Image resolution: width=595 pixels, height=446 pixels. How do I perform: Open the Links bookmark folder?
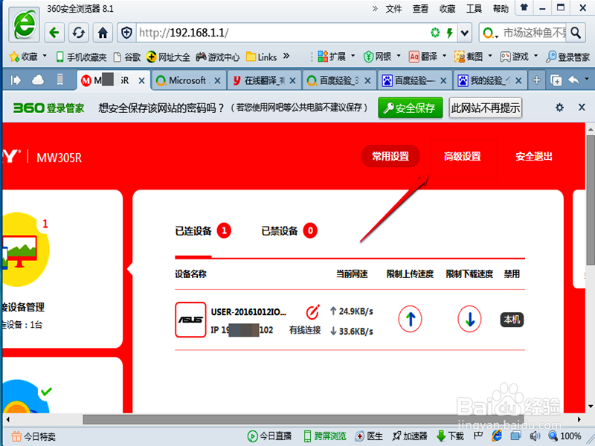[x=262, y=57]
